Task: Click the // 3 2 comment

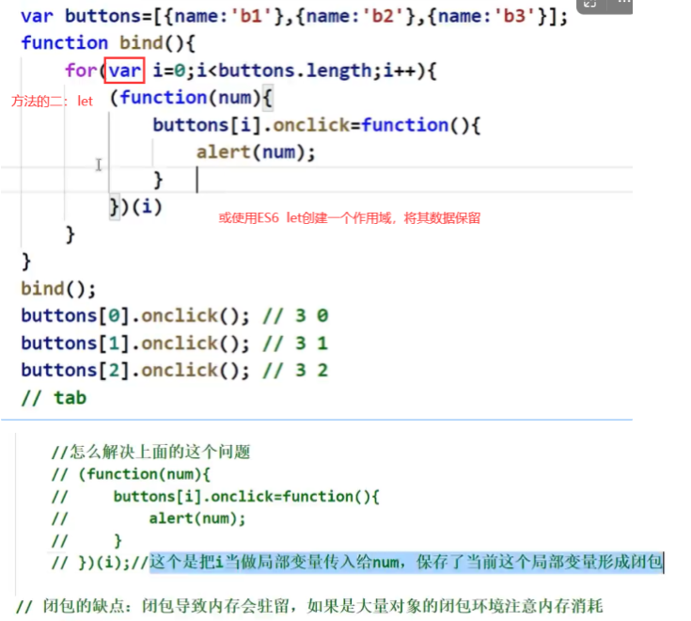Action: 295,371
